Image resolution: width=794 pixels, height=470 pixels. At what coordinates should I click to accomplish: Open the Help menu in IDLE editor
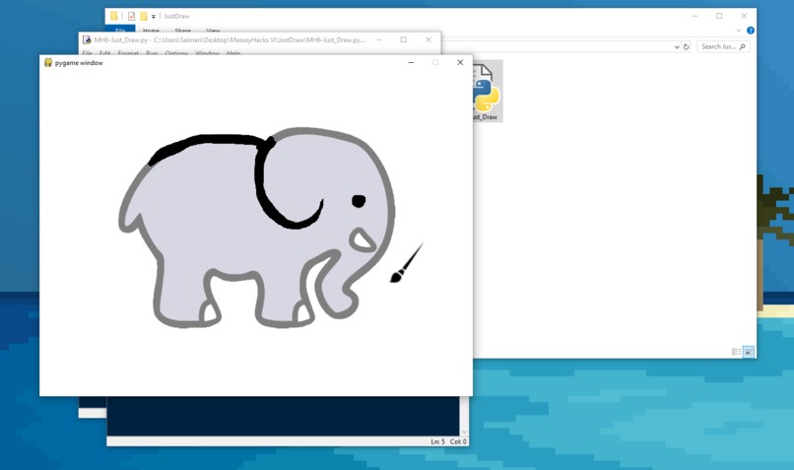click(233, 52)
